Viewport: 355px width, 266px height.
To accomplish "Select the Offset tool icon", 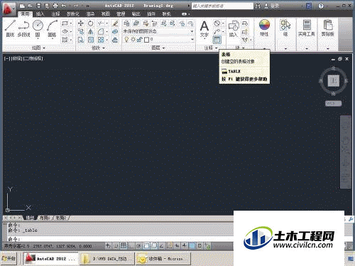I will [115, 40].
